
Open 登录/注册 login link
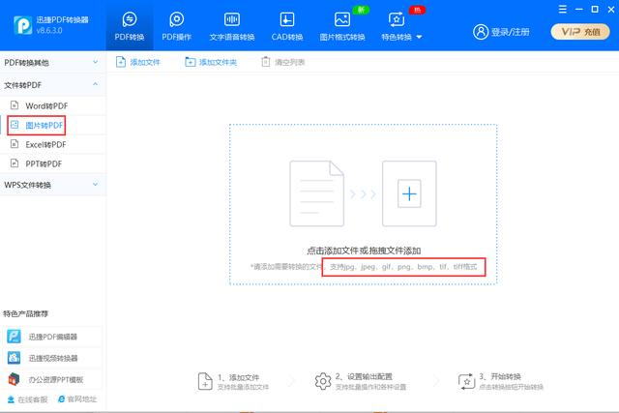[x=510, y=32]
